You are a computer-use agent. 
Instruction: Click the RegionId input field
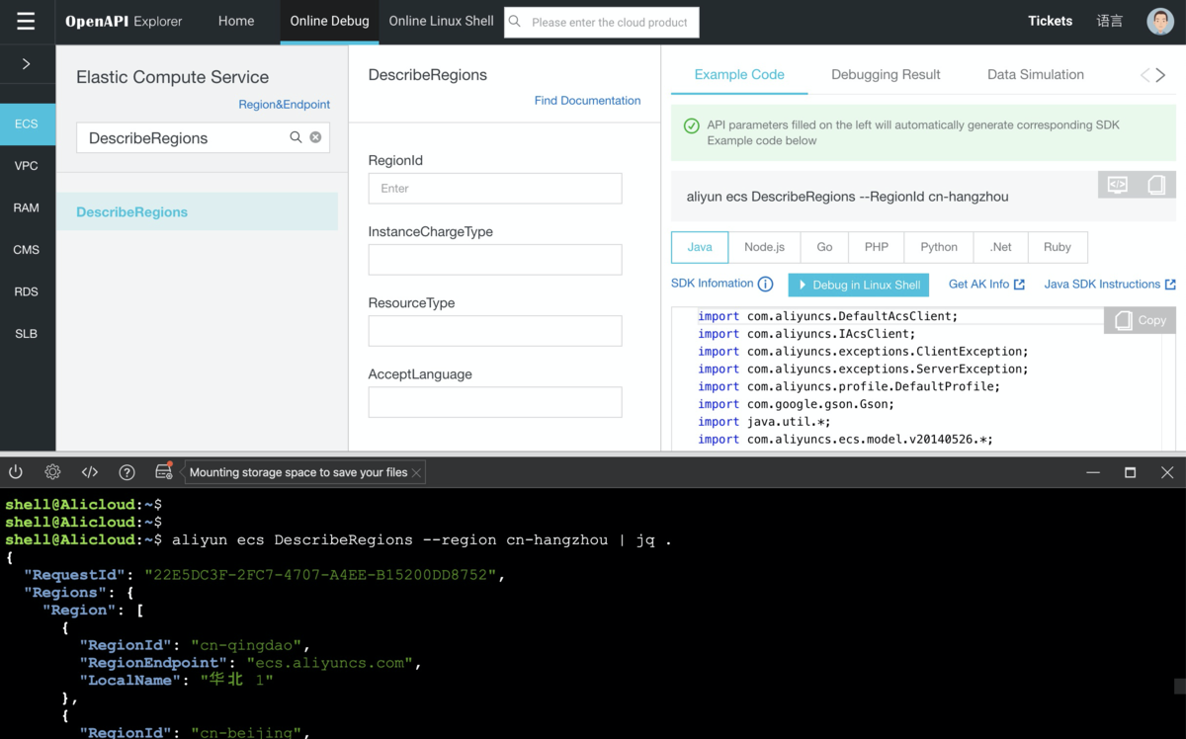pyautogui.click(x=495, y=188)
